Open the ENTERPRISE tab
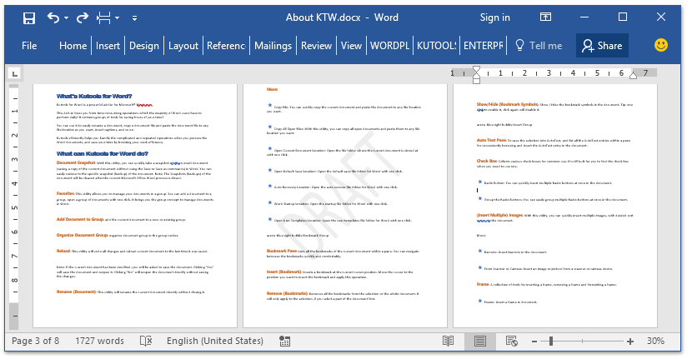The image size is (687, 359). (484, 46)
